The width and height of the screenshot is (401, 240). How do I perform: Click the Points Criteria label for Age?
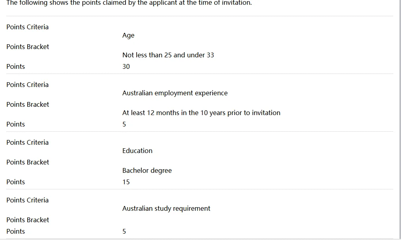pyautogui.click(x=27, y=27)
